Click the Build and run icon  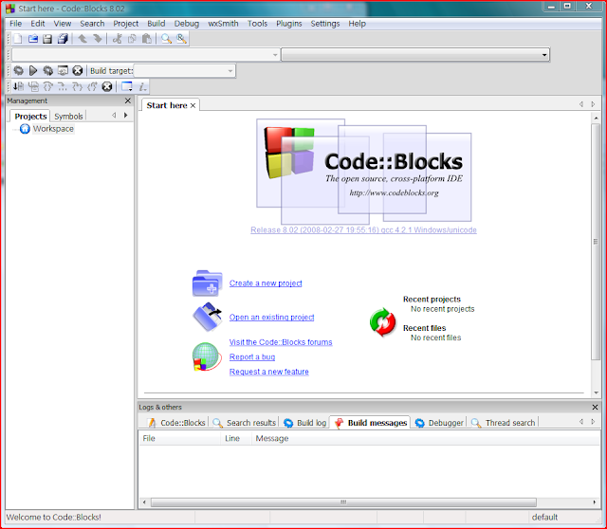coord(47,70)
